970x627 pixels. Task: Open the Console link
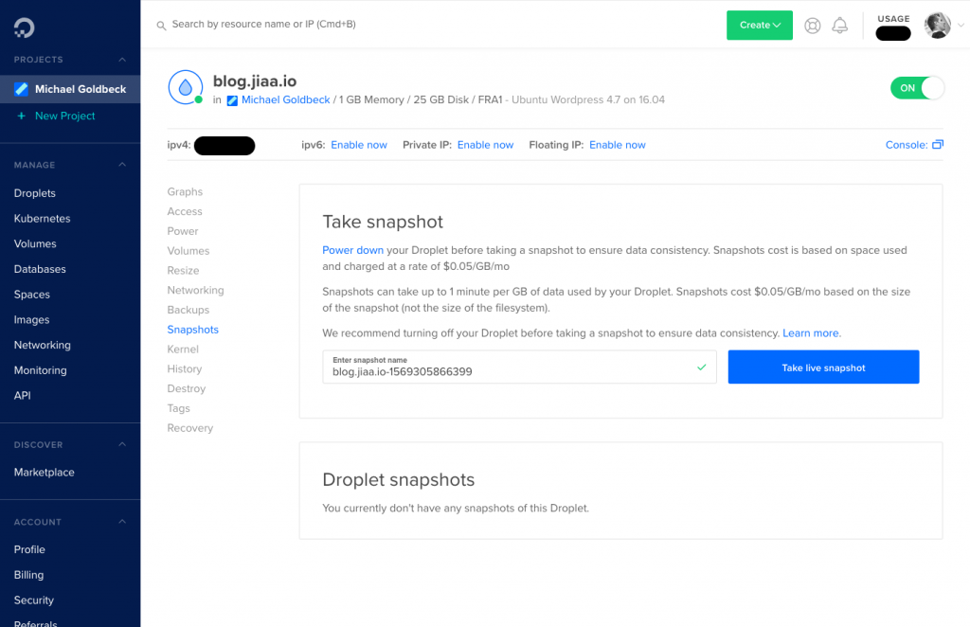pyautogui.click(x=907, y=145)
